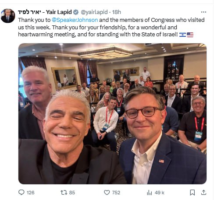The image size is (214, 200).
Task: Open the 18h post timestamp
Action: click(117, 12)
